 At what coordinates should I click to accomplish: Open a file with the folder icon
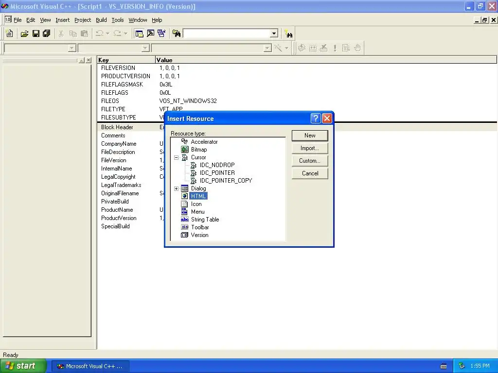click(24, 34)
